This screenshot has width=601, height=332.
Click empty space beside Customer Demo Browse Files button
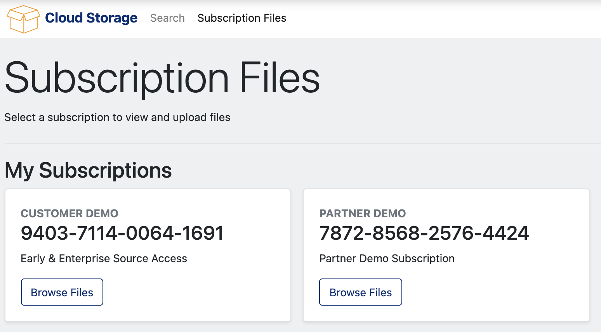(194, 292)
